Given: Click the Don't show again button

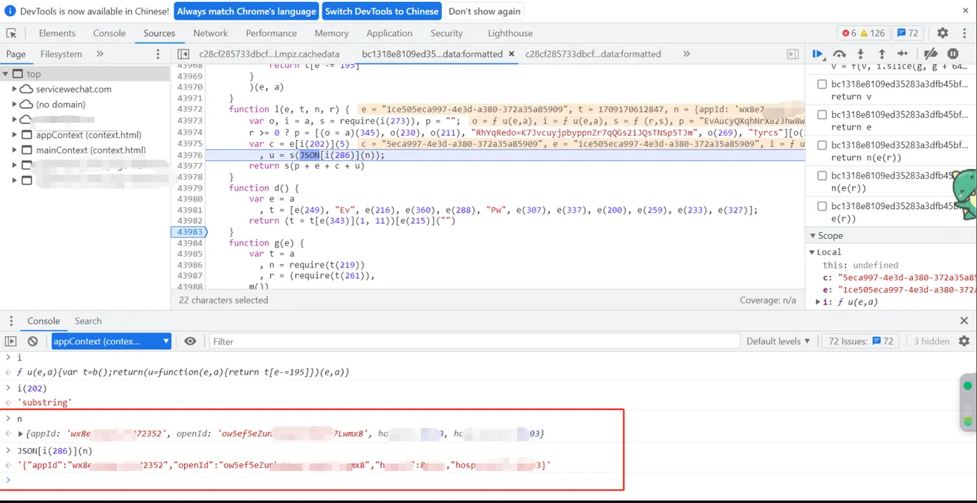Looking at the screenshot, I should point(484,11).
